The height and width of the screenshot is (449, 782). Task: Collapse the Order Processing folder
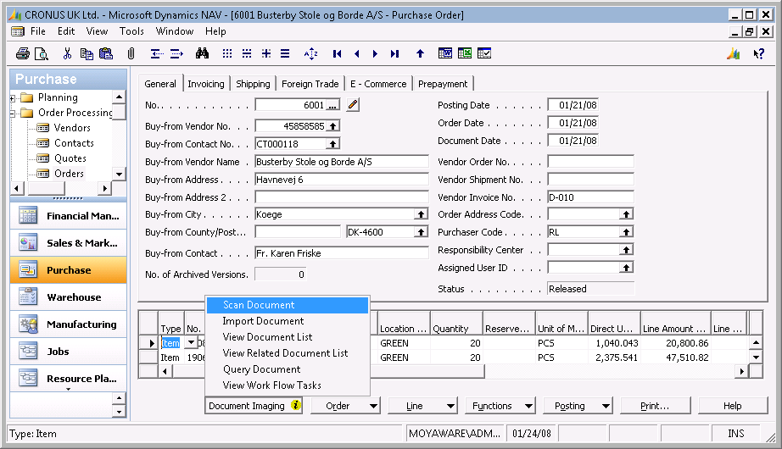[13, 114]
